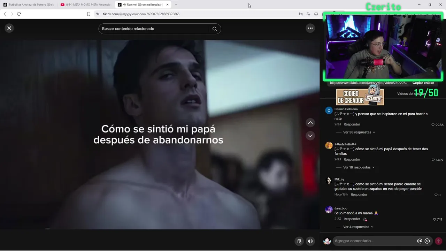
Task: Focus the 'Buscar contenido relacionado' search field
Action: (x=153, y=29)
